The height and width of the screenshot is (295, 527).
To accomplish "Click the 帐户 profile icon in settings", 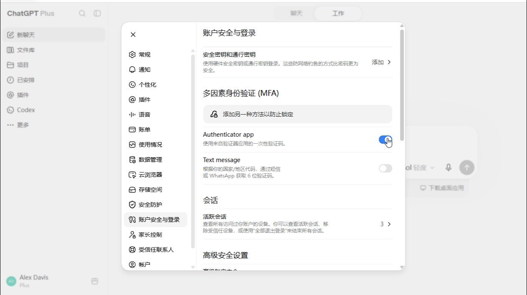I will [132, 265].
